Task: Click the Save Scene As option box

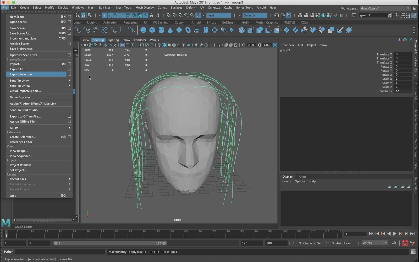Action: point(69,33)
